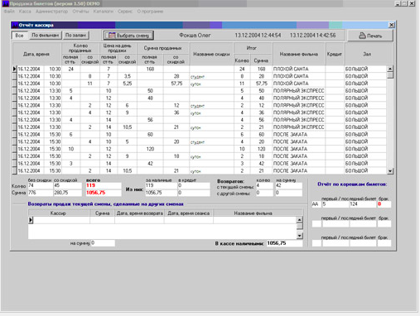The image size is (420, 316).
Task: Click the Выбрать смену button
Action: [x=128, y=36]
